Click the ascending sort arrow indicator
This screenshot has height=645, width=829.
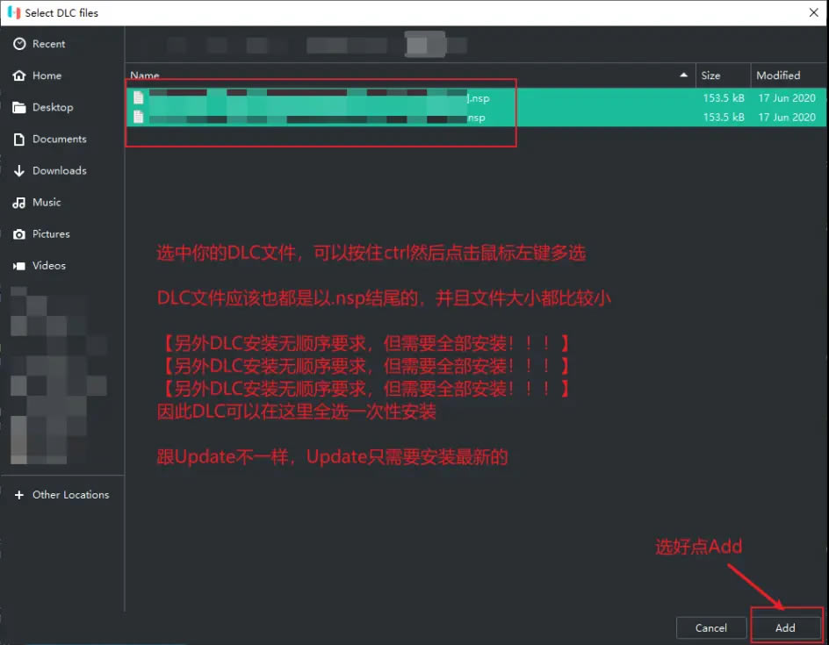(683, 75)
